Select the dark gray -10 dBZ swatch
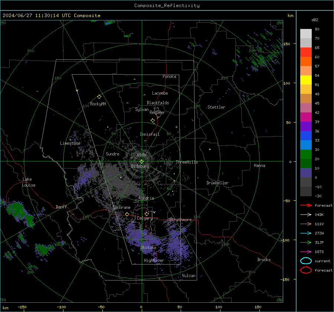This screenshot has height=312, width=334. coord(306,191)
